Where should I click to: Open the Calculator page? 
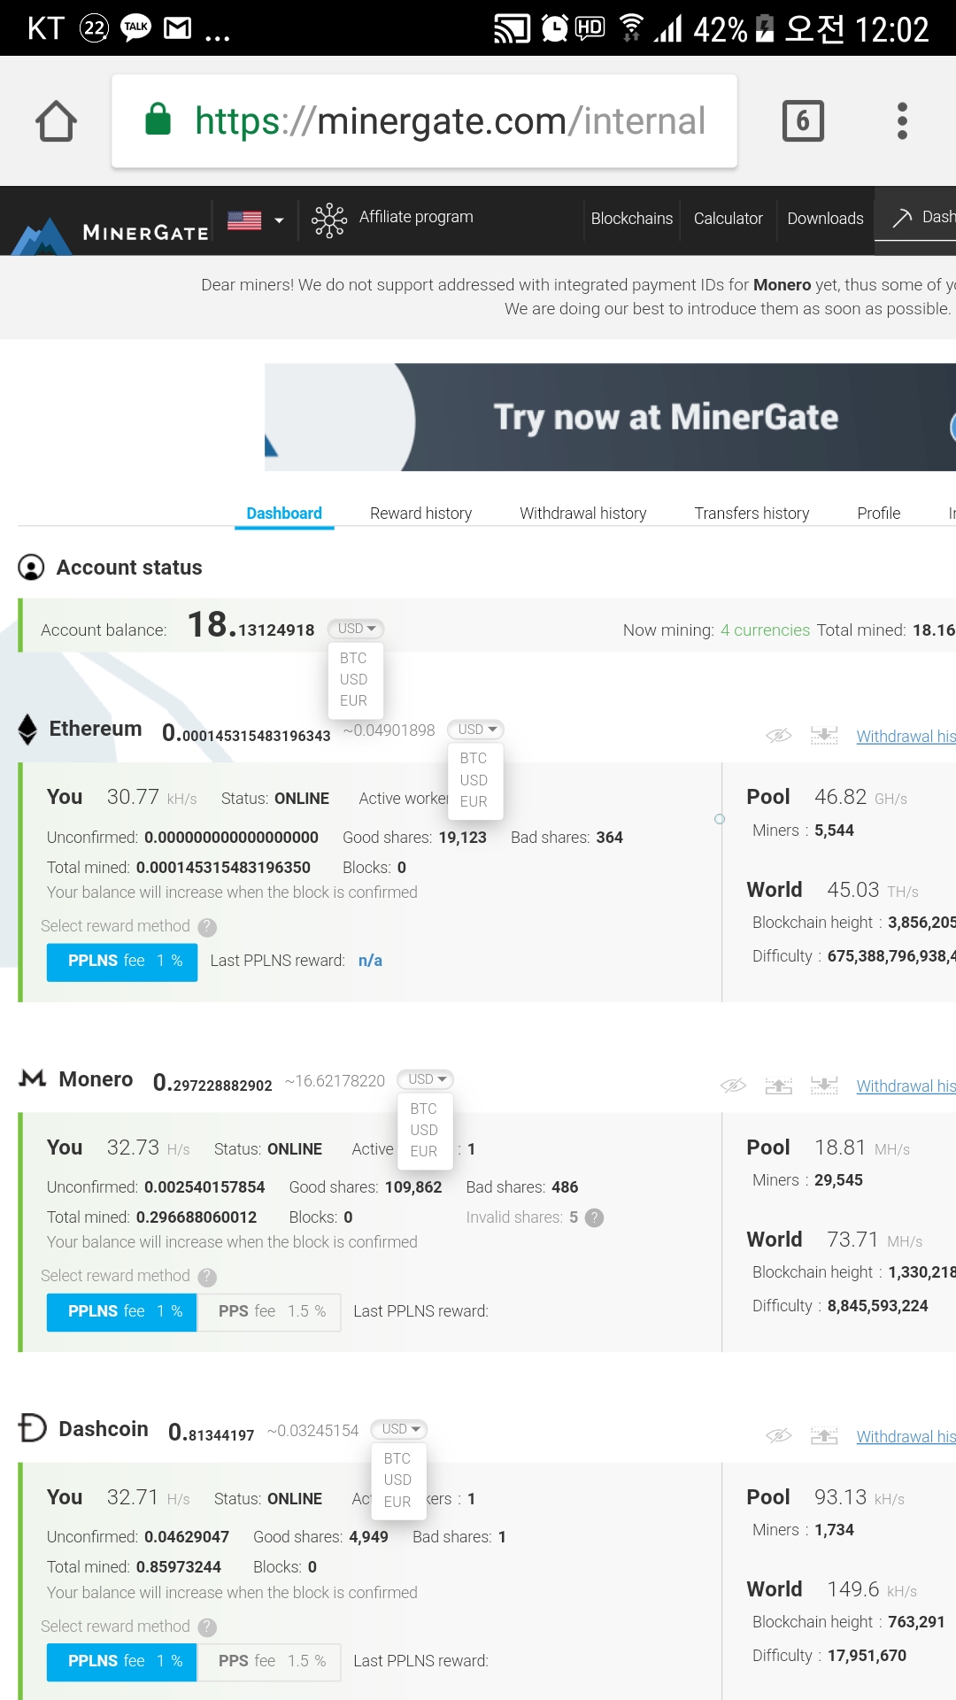point(728,219)
